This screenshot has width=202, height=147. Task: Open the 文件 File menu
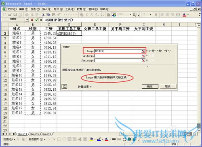pyautogui.click(x=12, y=9)
